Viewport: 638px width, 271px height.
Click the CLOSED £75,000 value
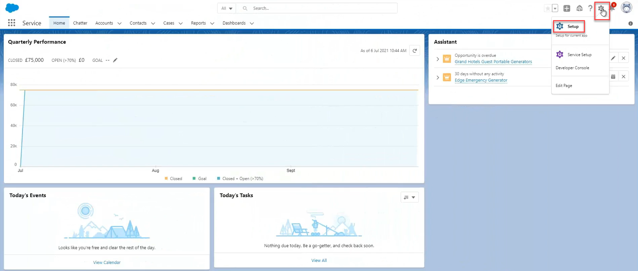pos(34,60)
